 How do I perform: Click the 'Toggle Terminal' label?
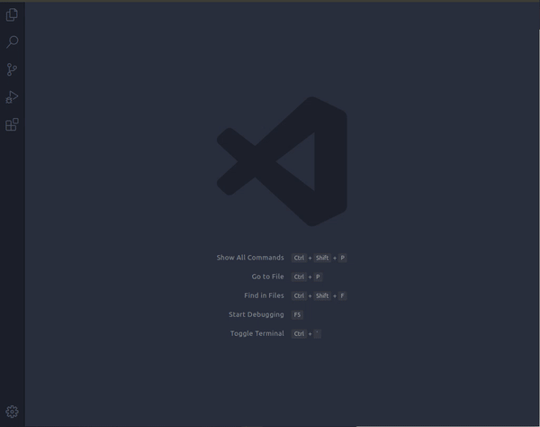(x=257, y=333)
